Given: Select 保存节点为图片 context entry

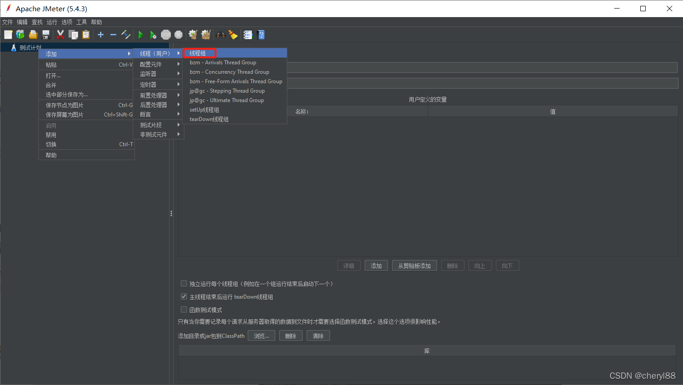Looking at the screenshot, I should coord(86,105).
